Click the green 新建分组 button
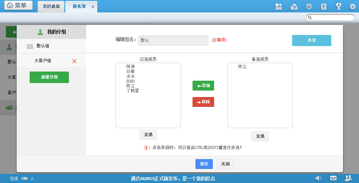 [x=49, y=77]
